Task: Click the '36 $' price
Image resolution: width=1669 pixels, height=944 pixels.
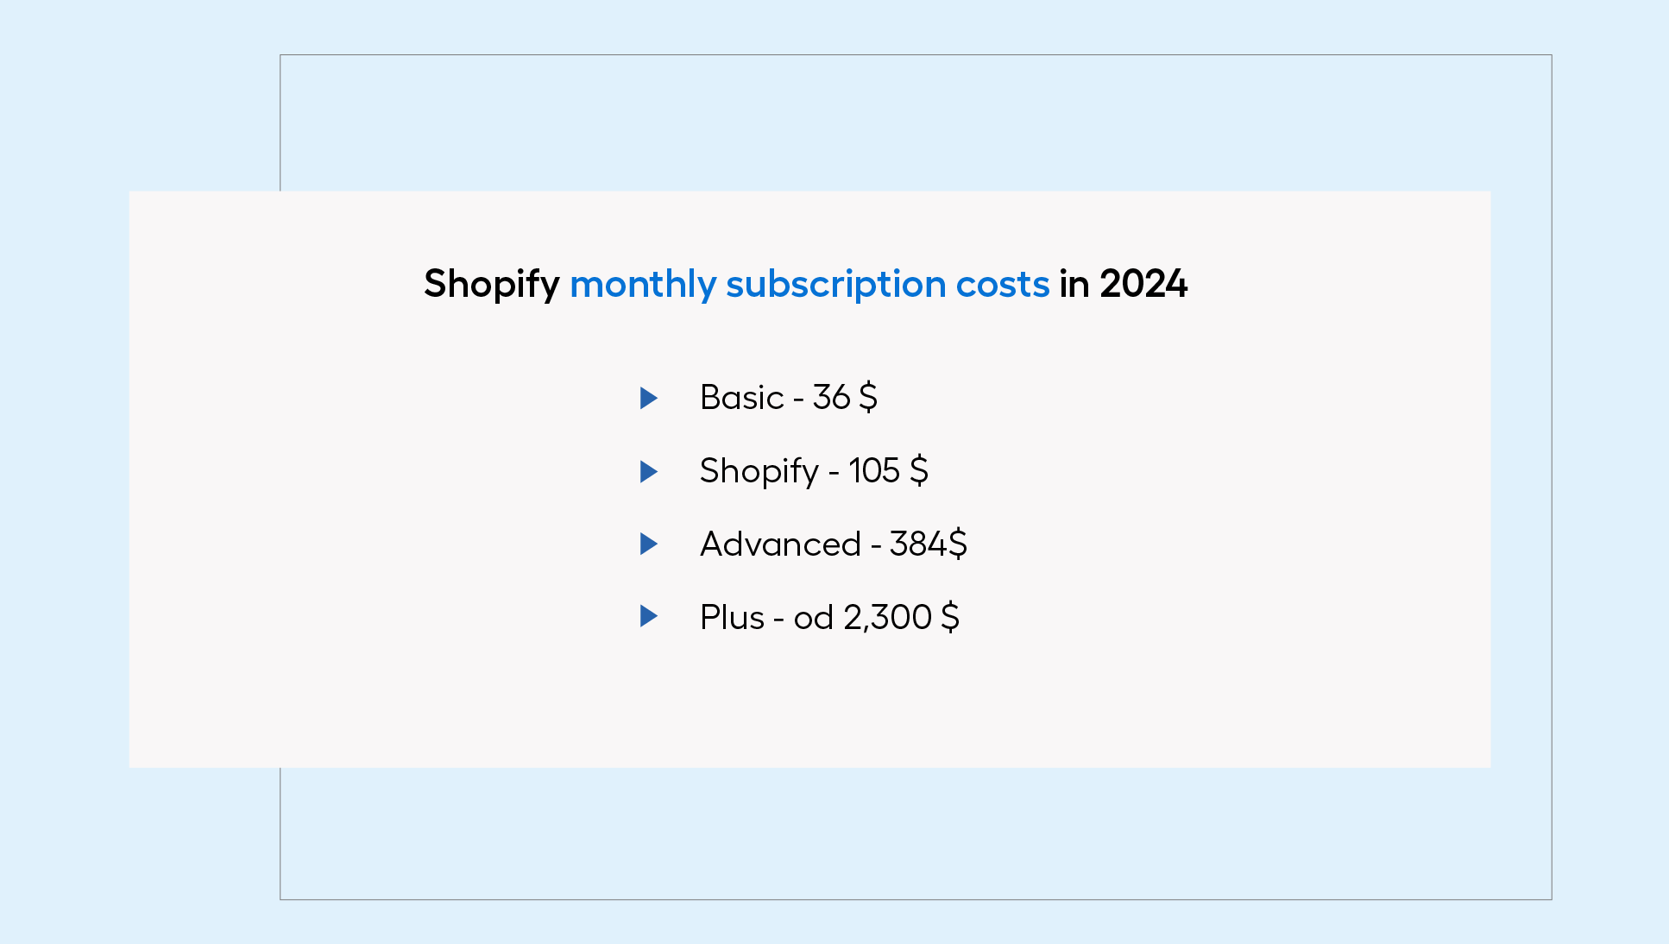Action: pos(845,398)
